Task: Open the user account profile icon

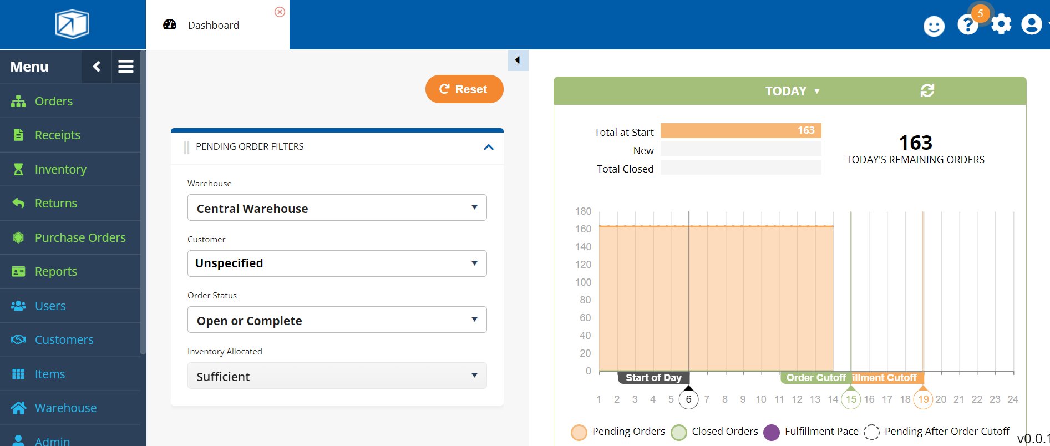Action: click(x=1031, y=24)
